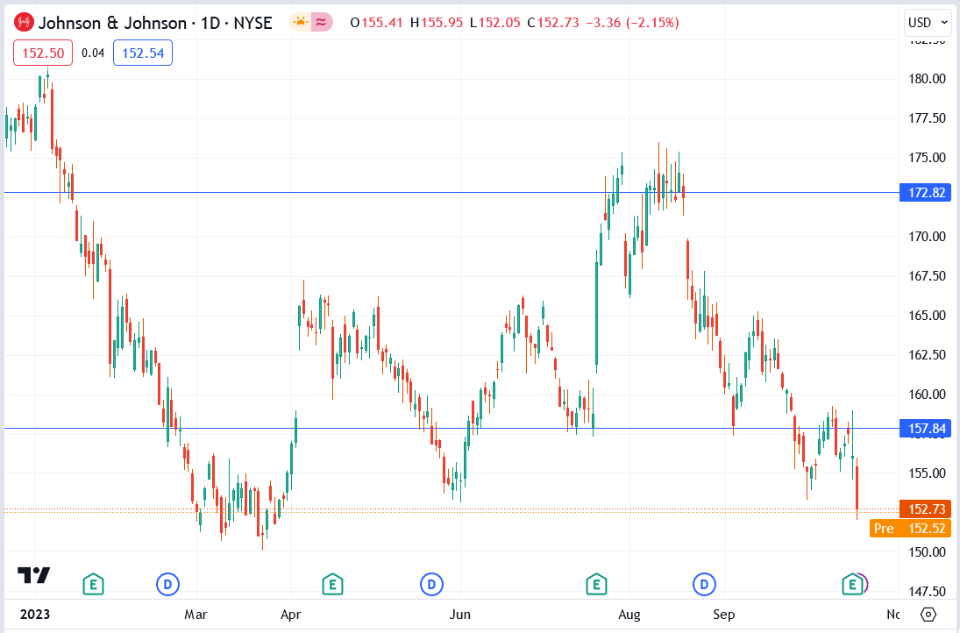Click the 147.50 price axis label

(927, 592)
